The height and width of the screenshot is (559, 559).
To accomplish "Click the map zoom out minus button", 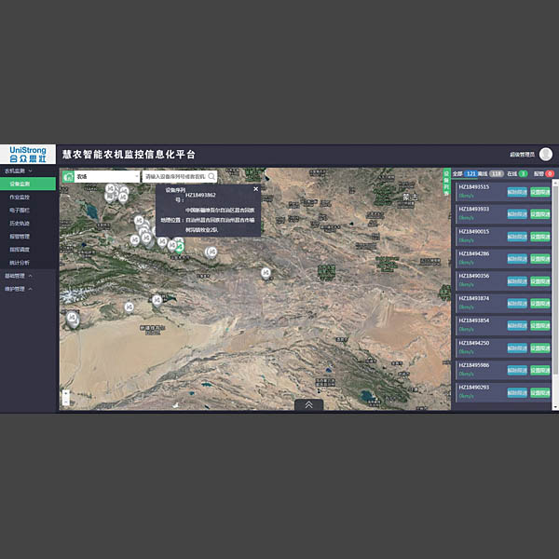I will click(66, 402).
